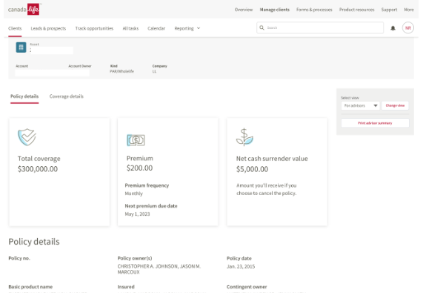This screenshot has height=293, width=423.
Task: Open the NR user avatar menu
Action: (x=408, y=27)
